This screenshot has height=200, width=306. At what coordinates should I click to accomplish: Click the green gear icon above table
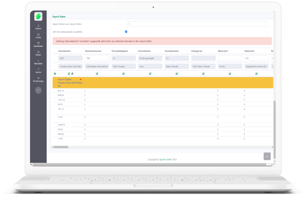click(x=55, y=74)
